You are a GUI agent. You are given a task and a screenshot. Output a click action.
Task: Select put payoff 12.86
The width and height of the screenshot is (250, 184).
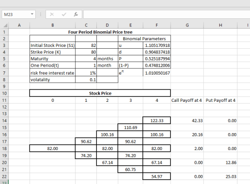coord(221,163)
